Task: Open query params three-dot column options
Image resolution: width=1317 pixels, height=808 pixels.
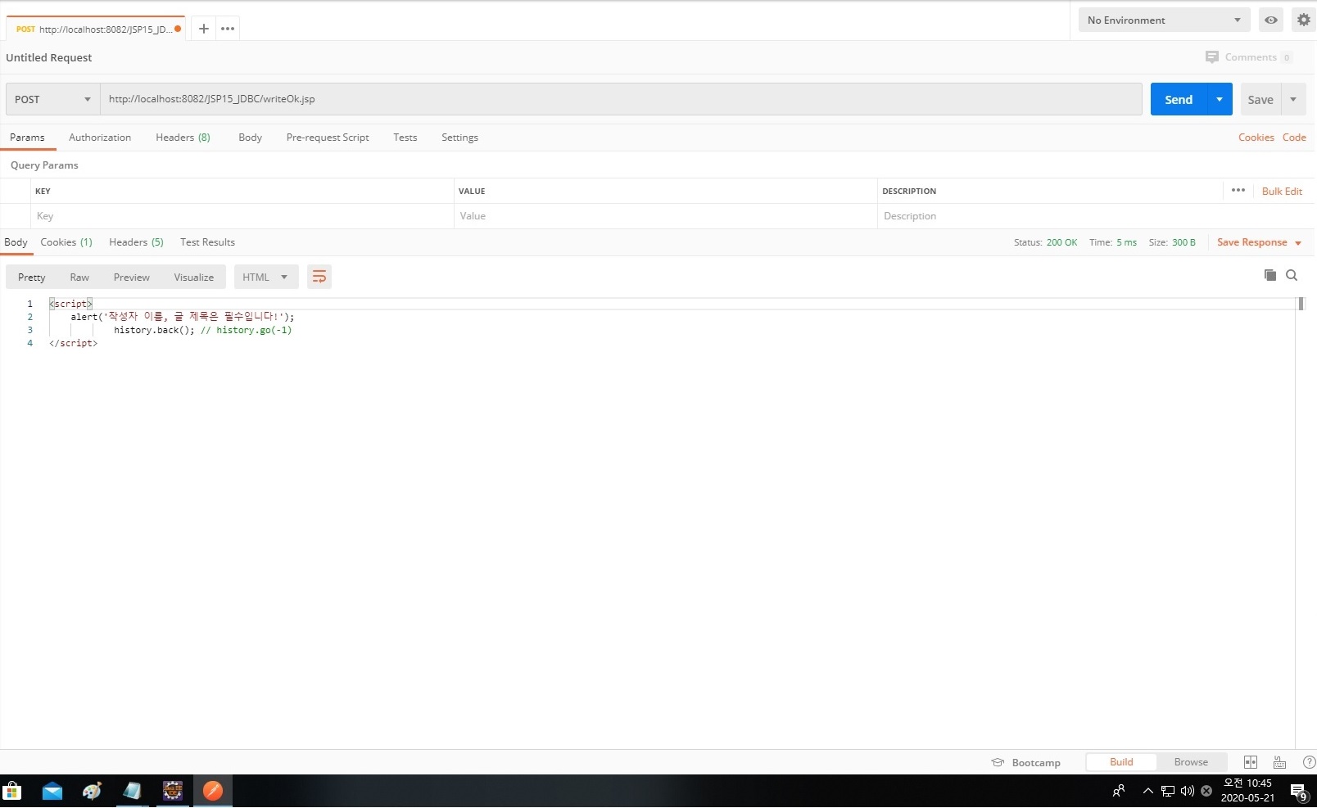Action: [1238, 190]
